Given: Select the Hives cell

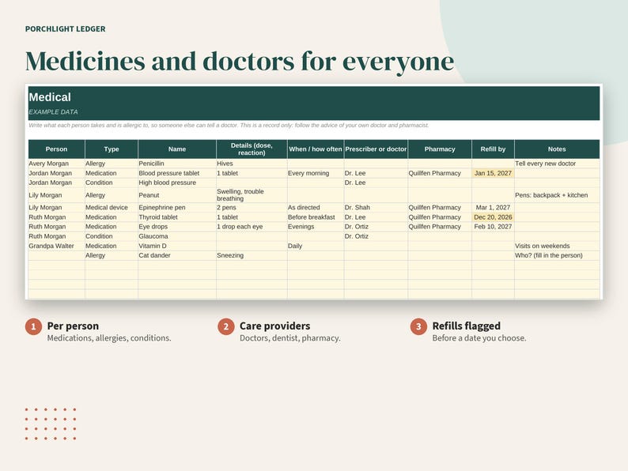Looking at the screenshot, I should tap(252, 164).
